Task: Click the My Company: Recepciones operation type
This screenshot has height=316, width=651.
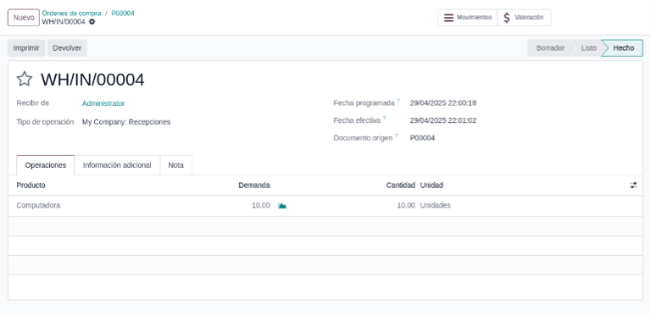Action: coord(126,122)
